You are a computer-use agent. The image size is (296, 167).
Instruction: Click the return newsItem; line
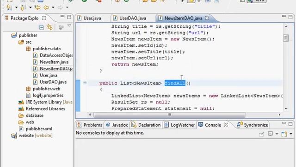(135, 64)
